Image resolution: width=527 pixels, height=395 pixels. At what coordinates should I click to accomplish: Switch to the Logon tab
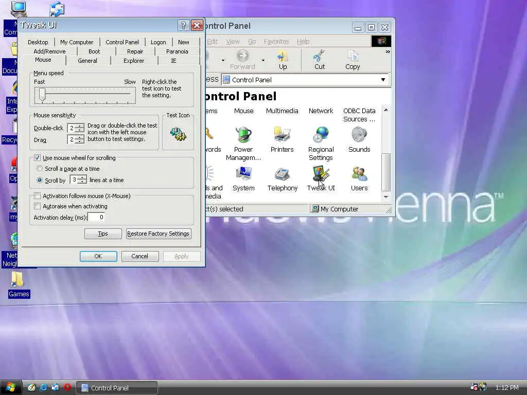(158, 42)
